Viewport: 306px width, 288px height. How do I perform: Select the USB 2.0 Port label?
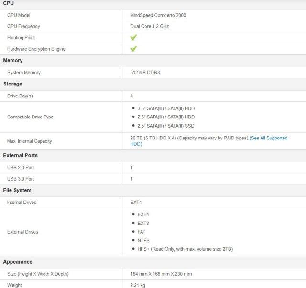click(x=21, y=168)
